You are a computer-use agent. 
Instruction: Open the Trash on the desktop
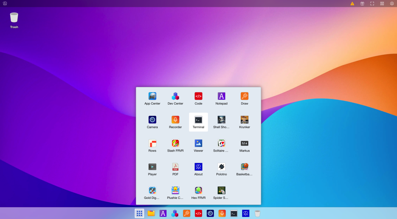[x=14, y=18]
